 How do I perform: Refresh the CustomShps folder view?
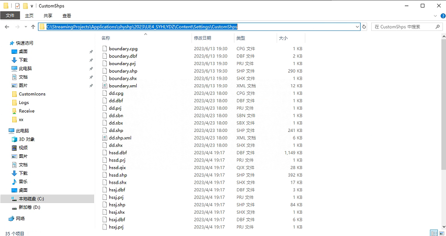364,27
